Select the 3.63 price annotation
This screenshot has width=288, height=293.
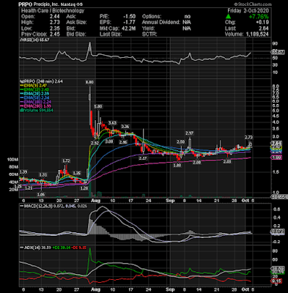point(113,122)
